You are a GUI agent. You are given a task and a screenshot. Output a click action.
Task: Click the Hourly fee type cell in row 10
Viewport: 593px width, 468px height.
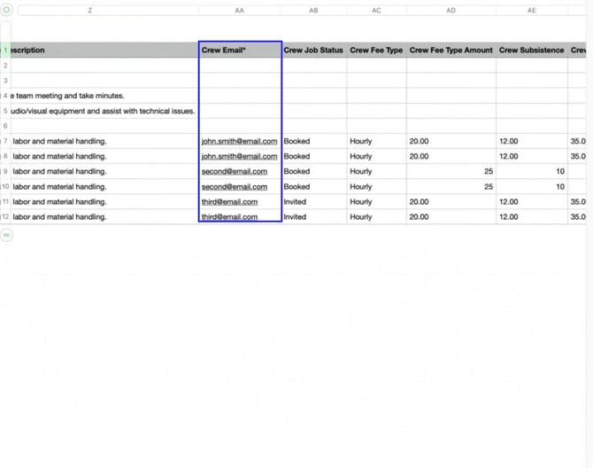coord(376,186)
